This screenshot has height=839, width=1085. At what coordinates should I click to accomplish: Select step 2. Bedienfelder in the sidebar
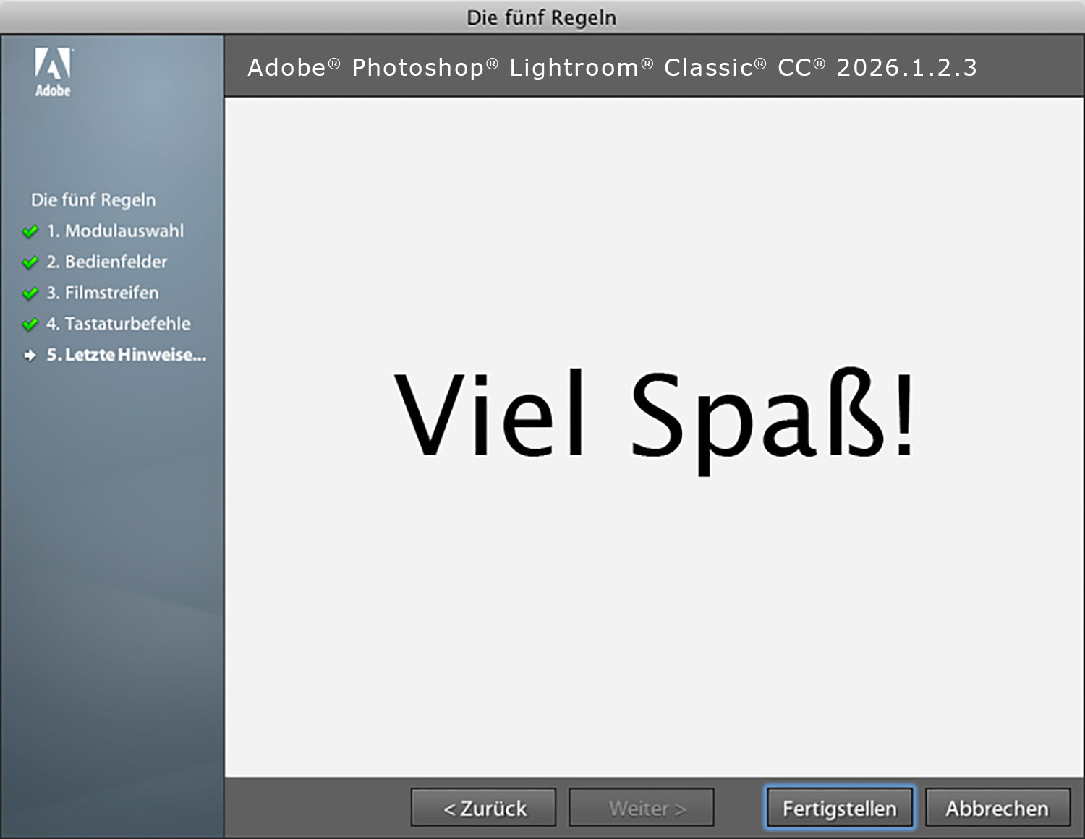pos(107,262)
